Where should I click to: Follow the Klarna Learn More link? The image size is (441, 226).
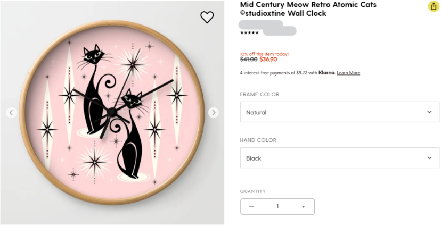tap(348, 73)
